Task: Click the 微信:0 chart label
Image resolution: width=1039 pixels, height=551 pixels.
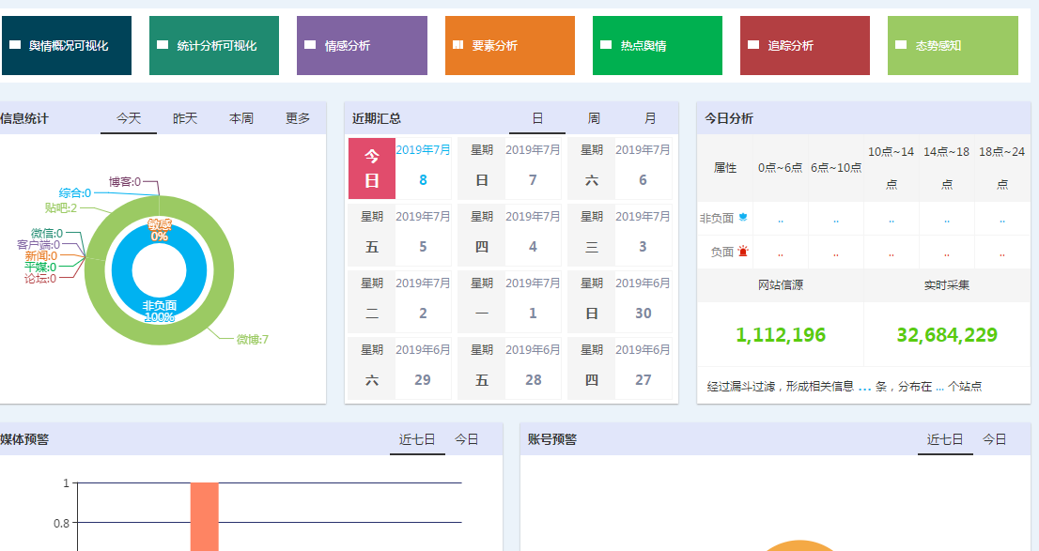Action: (x=47, y=233)
